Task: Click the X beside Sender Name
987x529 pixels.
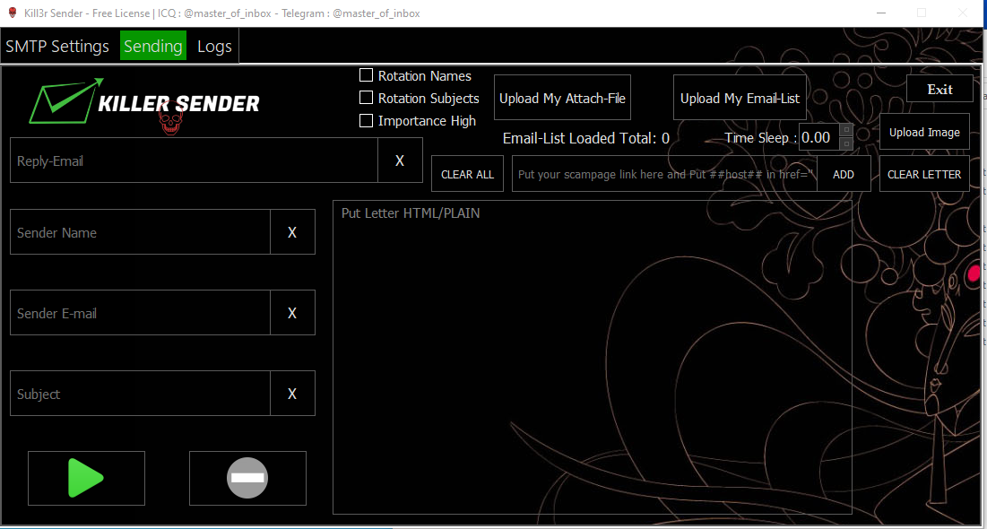Action: pyautogui.click(x=292, y=232)
